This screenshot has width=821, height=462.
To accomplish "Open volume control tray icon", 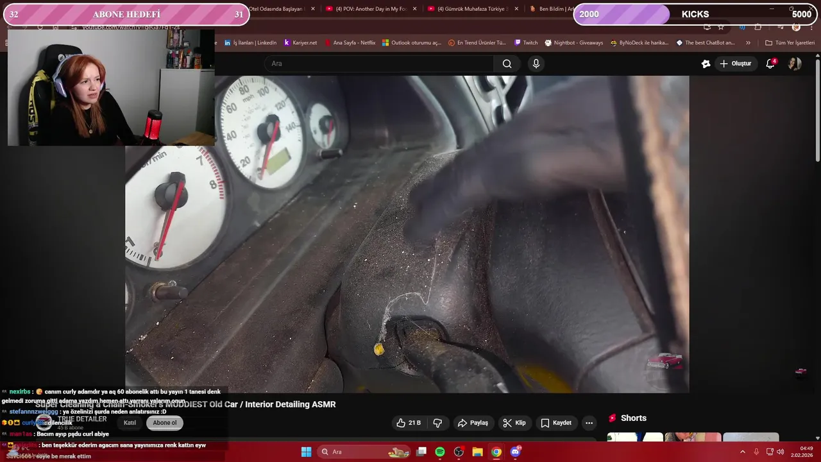I will click(x=781, y=452).
